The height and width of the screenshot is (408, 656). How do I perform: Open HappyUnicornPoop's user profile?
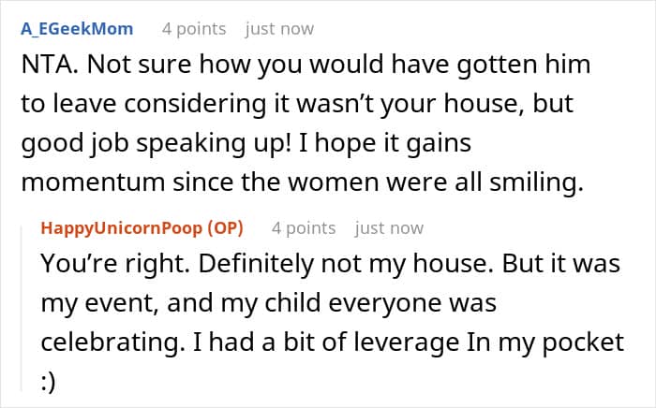(x=127, y=227)
